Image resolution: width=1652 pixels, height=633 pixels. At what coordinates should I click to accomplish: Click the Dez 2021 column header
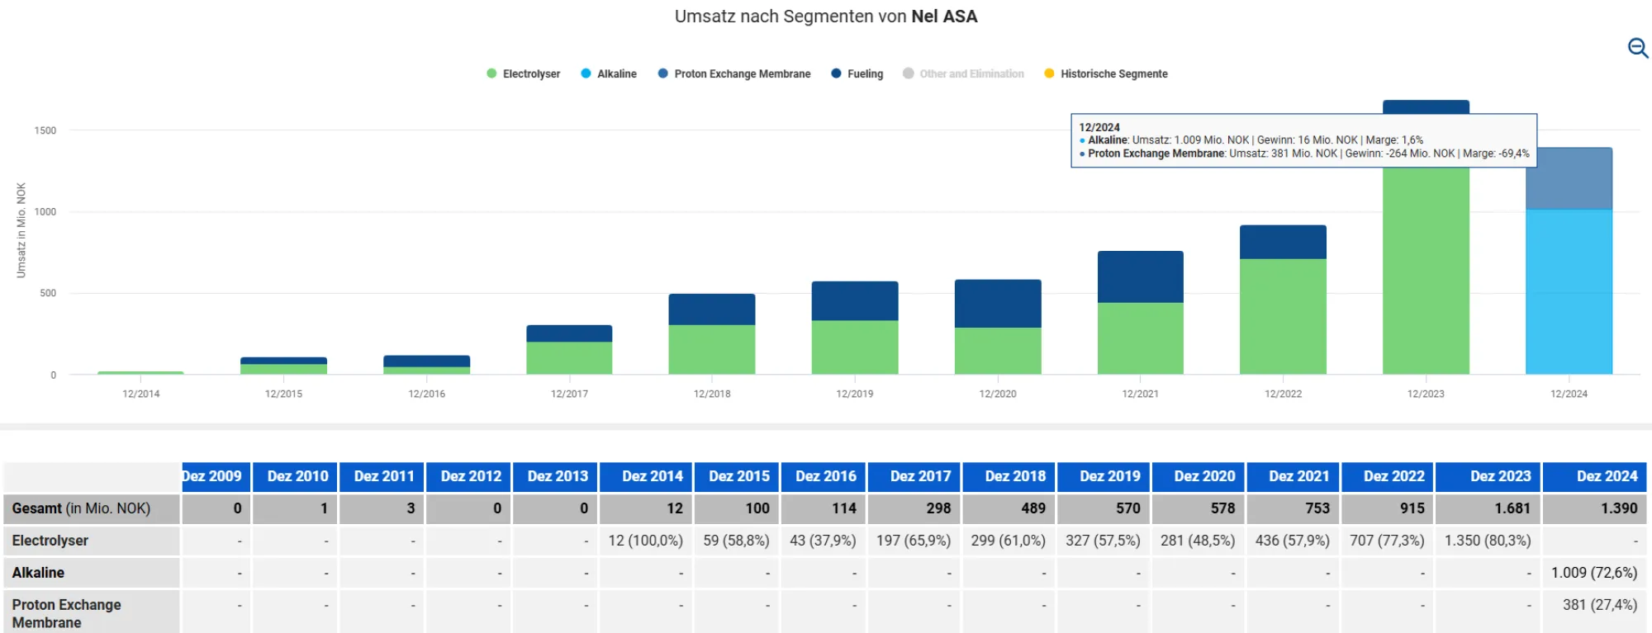click(1294, 476)
